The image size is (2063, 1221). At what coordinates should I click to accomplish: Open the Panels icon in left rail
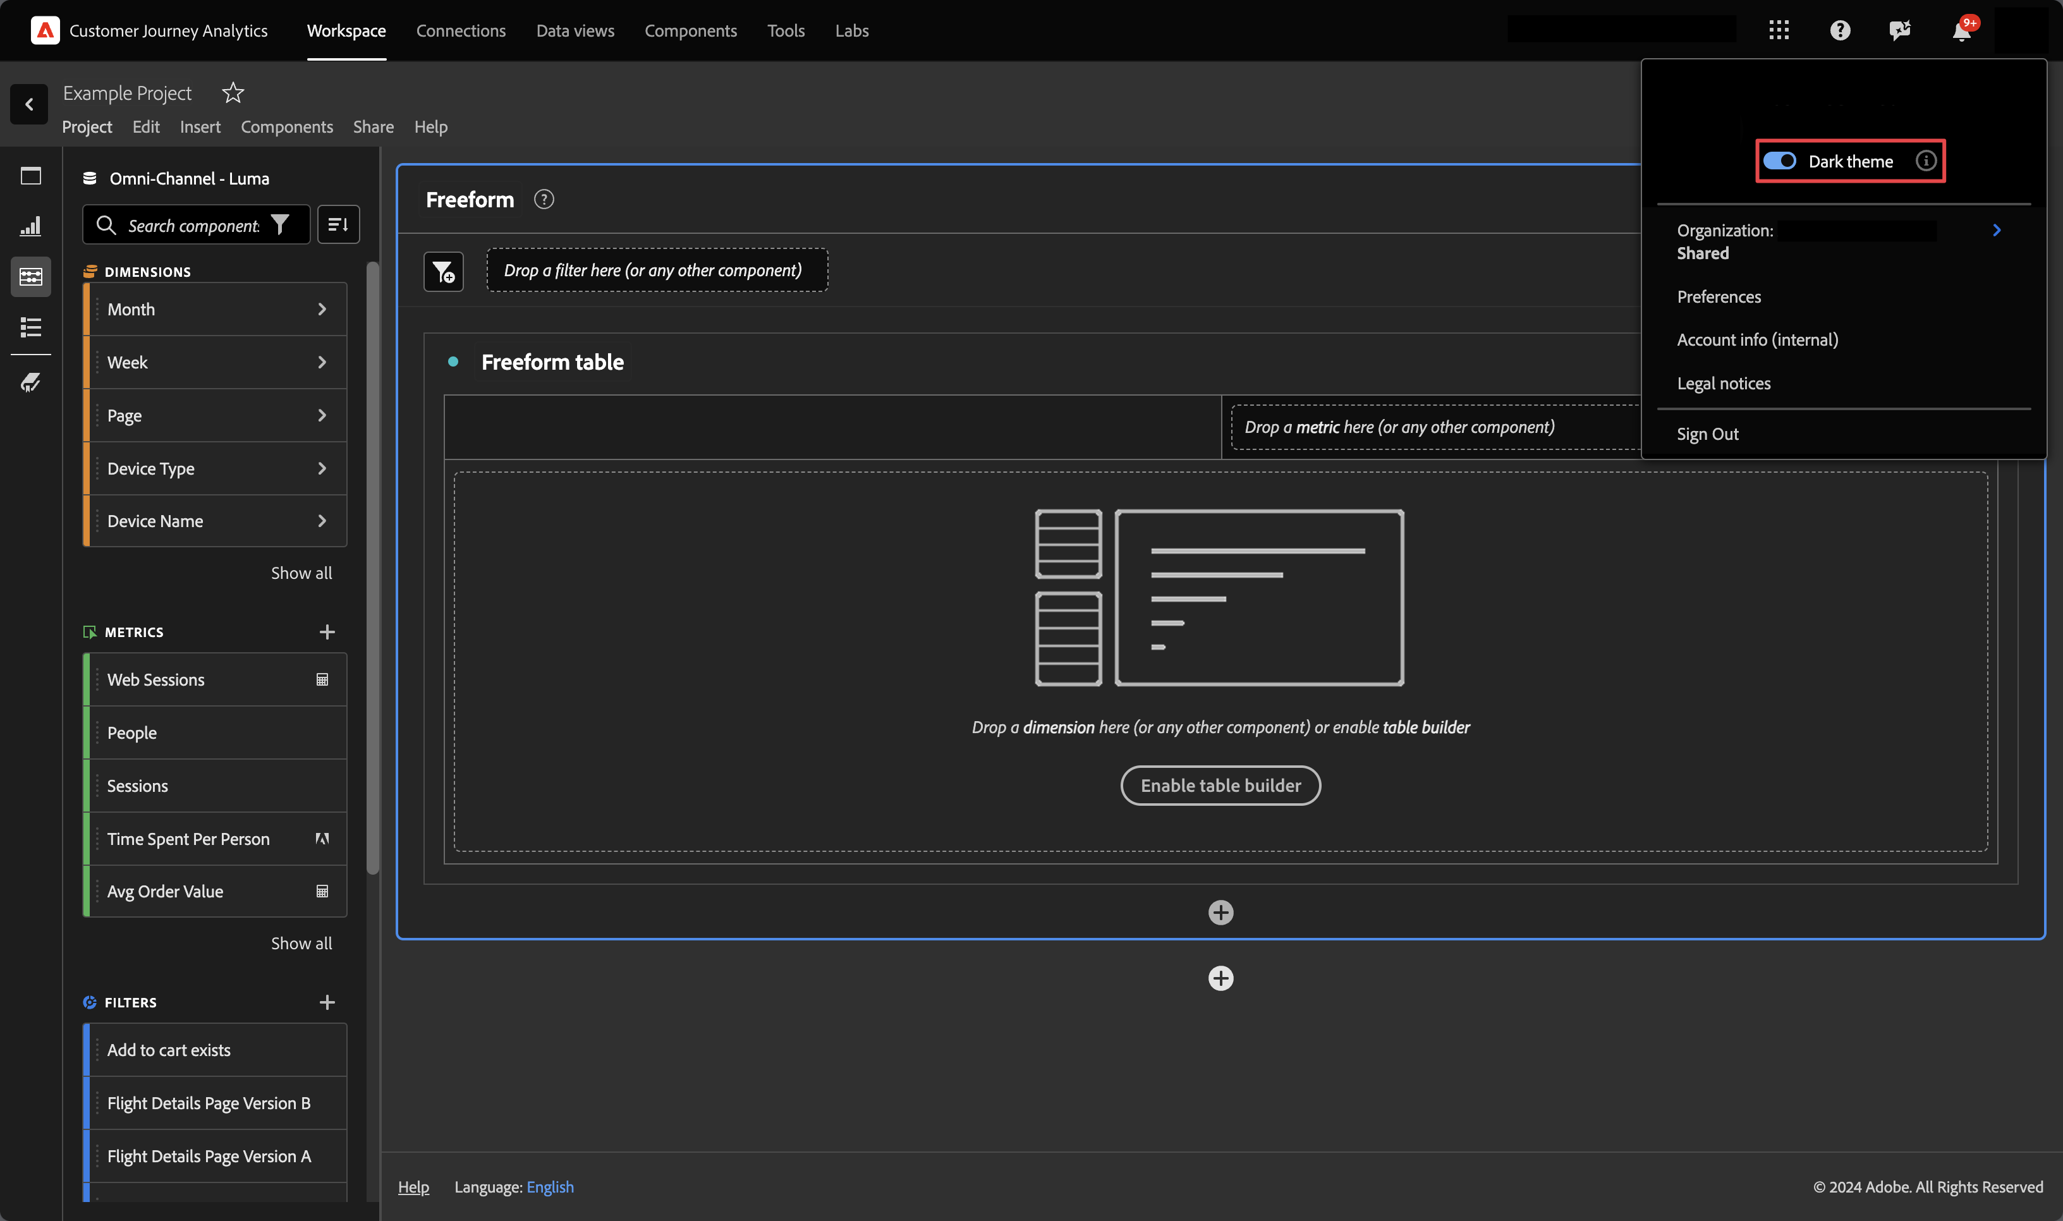point(30,176)
